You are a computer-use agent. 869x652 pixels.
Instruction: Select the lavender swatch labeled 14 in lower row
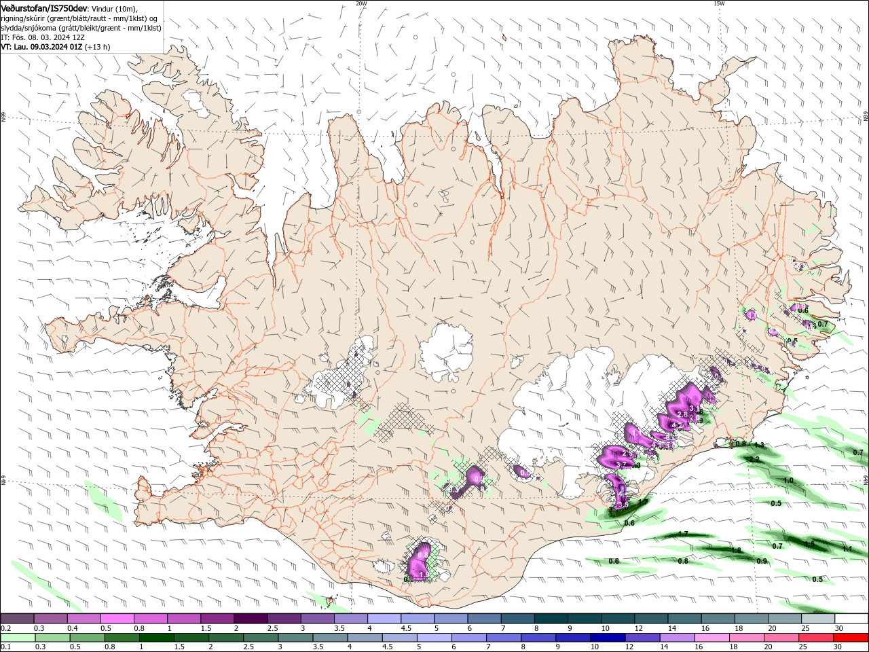pyautogui.click(x=677, y=638)
